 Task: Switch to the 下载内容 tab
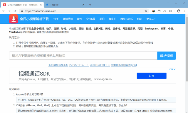(65, 5)
